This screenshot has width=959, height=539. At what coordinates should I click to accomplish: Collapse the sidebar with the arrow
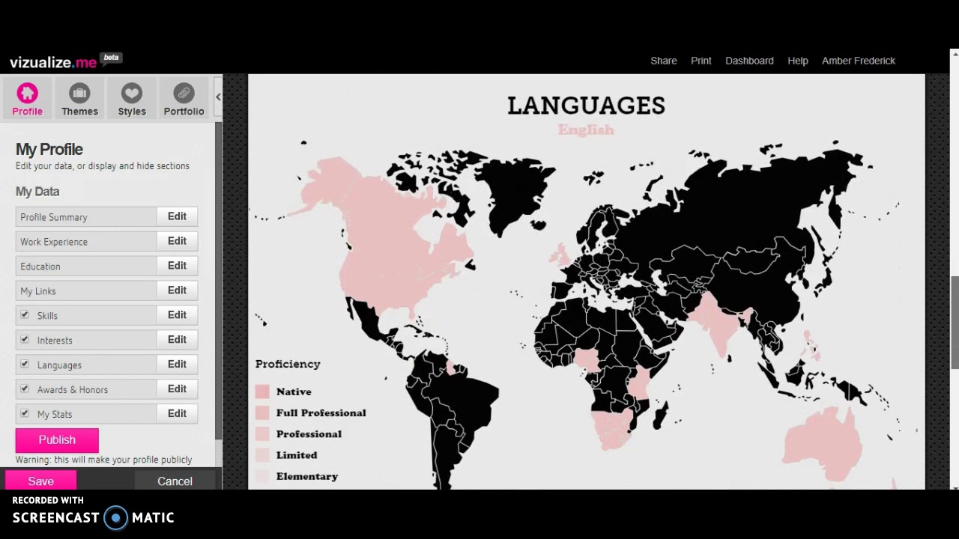tap(218, 97)
